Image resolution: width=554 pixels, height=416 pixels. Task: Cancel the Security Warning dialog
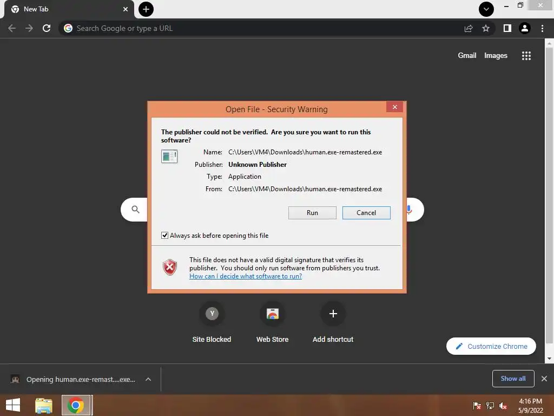click(366, 213)
